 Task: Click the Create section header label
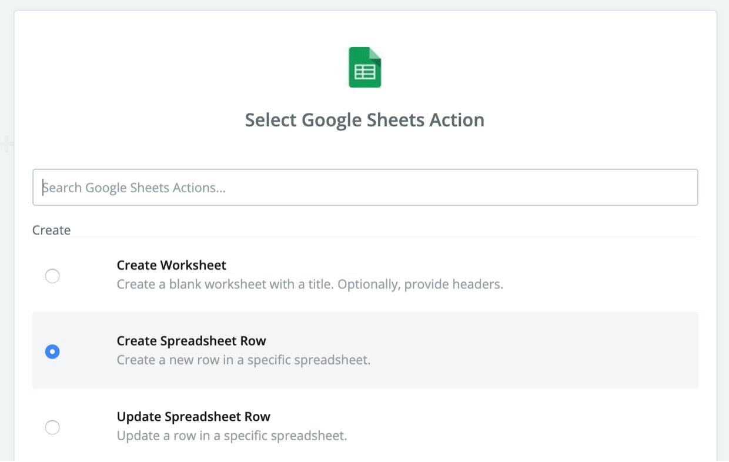pyautogui.click(x=51, y=230)
